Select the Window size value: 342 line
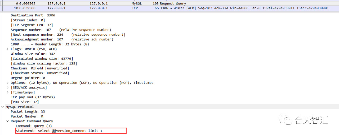This screenshot has width=339, height=135. click(33, 54)
